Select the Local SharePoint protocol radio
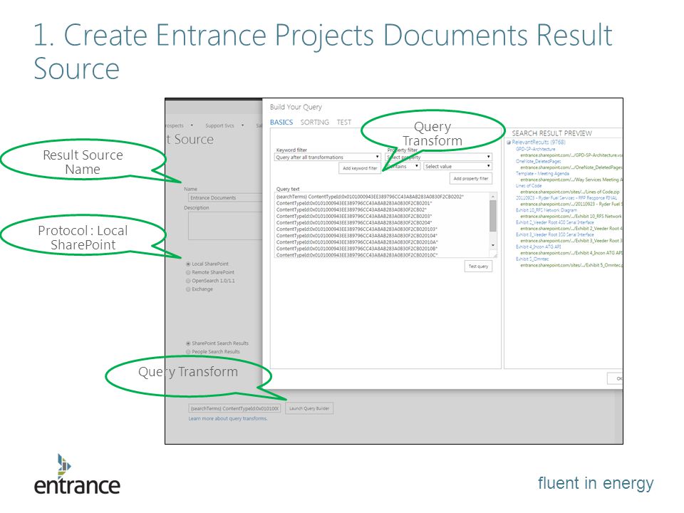 click(x=188, y=264)
